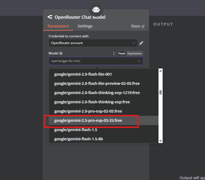Choose google/gemini-2.0-flash-thinking-exp-1219:free
Viewport: 205px width, 180px height.
tap(104, 93)
